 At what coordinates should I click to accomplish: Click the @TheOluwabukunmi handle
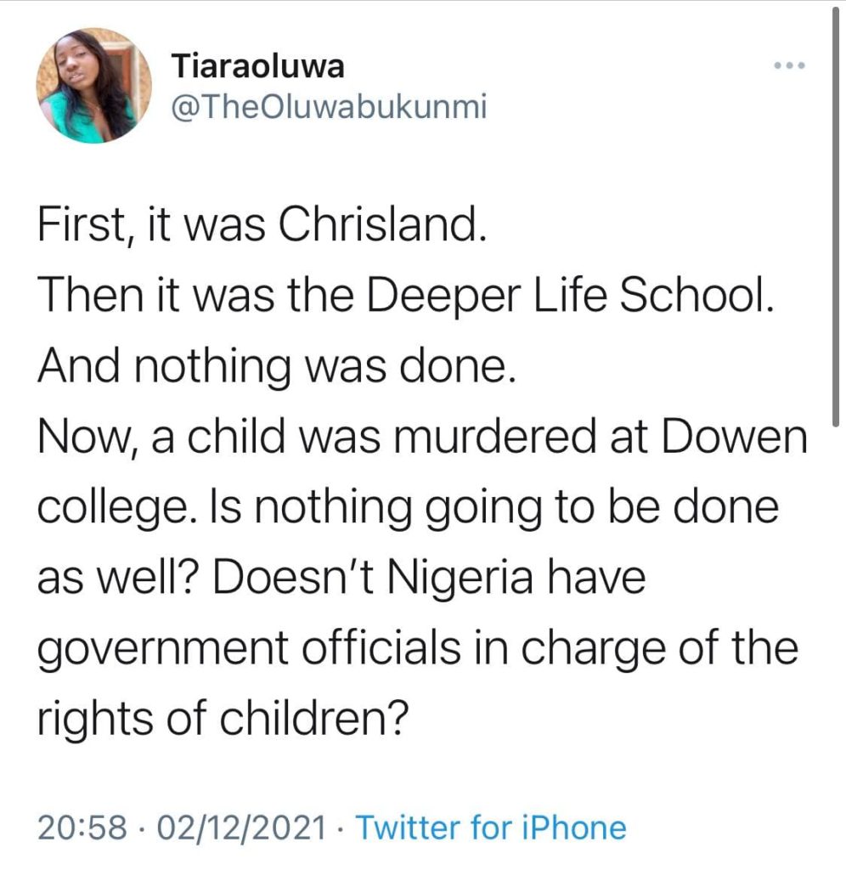click(329, 108)
